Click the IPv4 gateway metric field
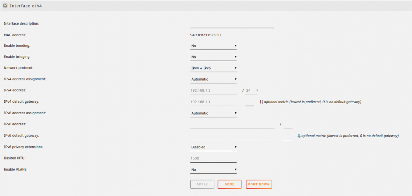Screen dimensions: 412x196 [250, 102]
